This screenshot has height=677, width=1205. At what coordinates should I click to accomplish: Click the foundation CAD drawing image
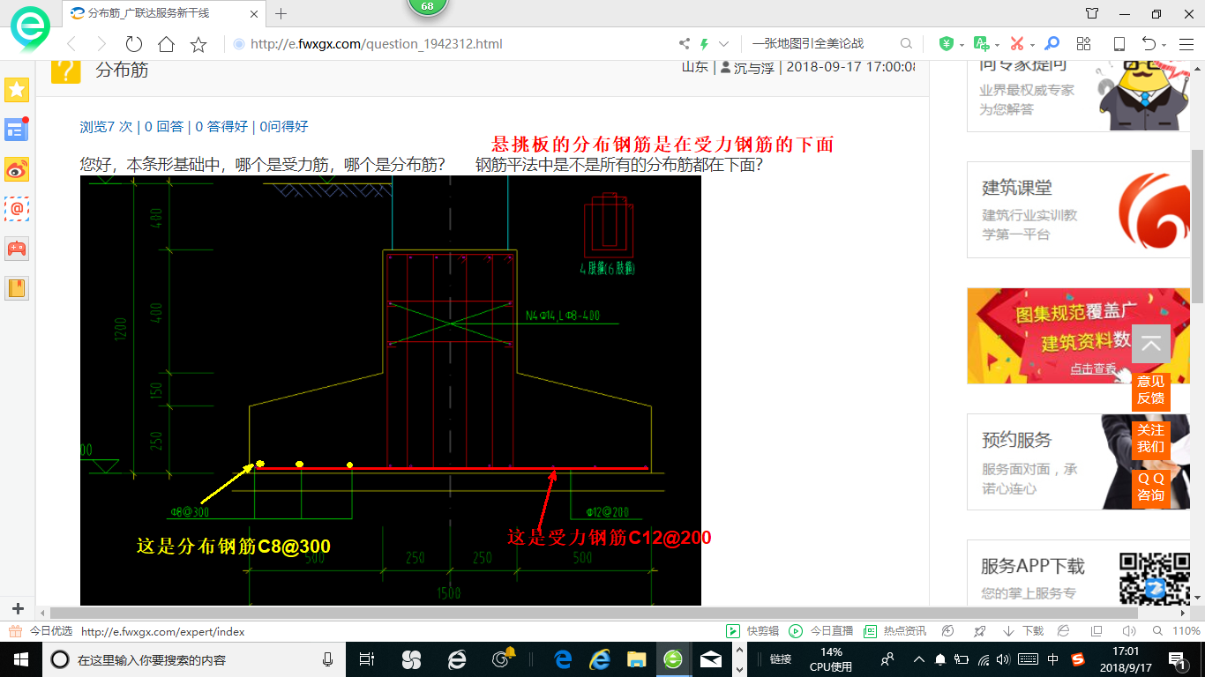click(x=391, y=391)
